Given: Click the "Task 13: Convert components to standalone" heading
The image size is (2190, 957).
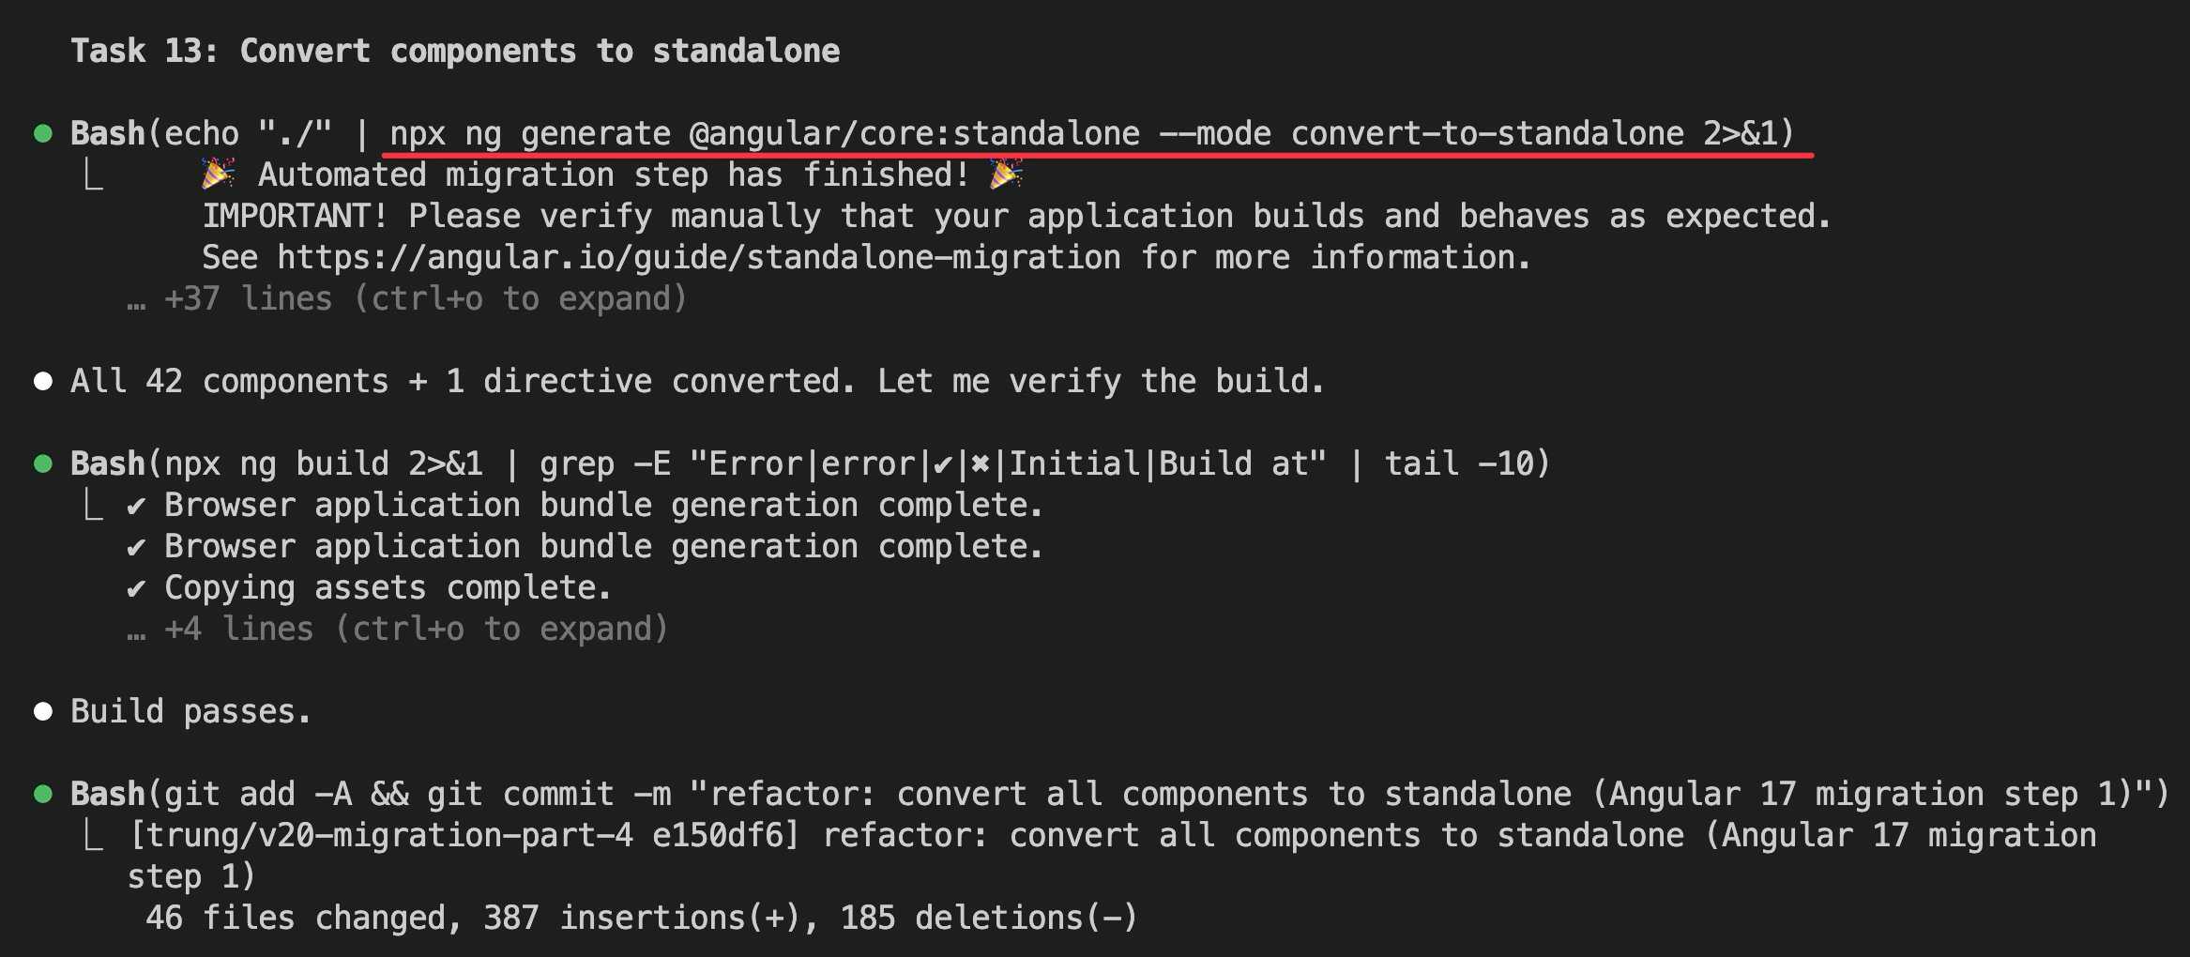Looking at the screenshot, I should point(455,51).
